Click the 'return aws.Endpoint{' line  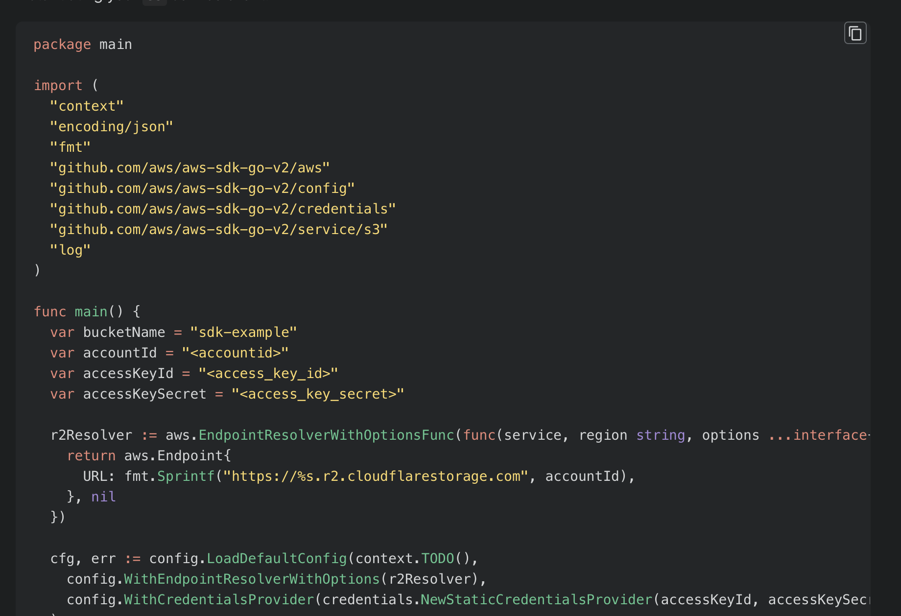[149, 456]
